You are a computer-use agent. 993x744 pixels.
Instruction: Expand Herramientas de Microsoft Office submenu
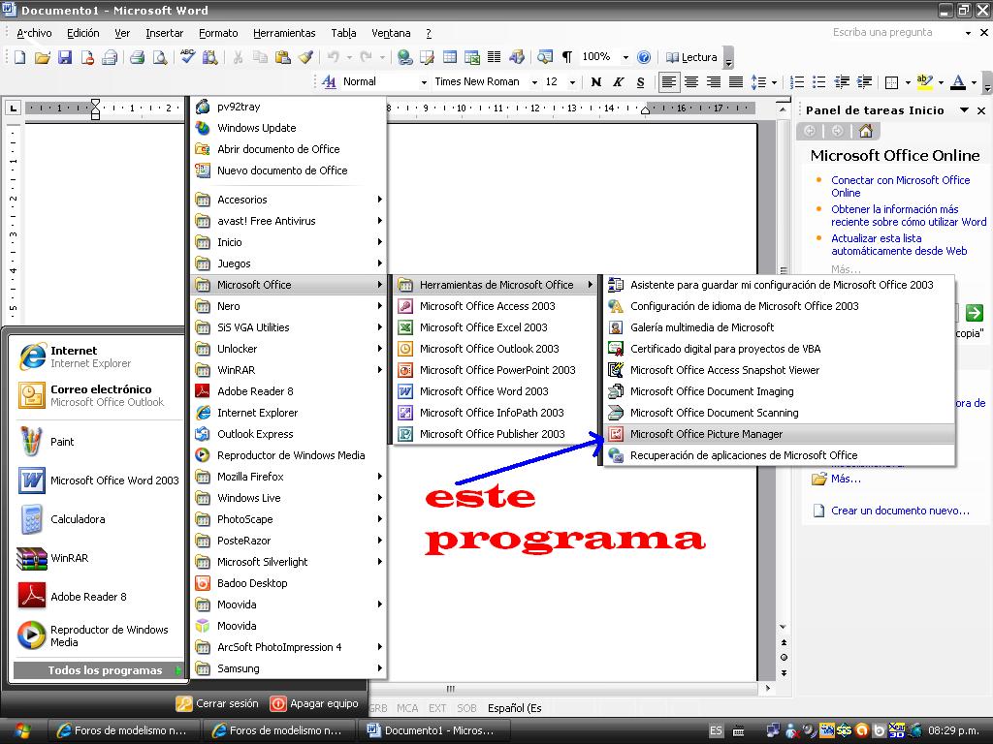[x=496, y=285]
